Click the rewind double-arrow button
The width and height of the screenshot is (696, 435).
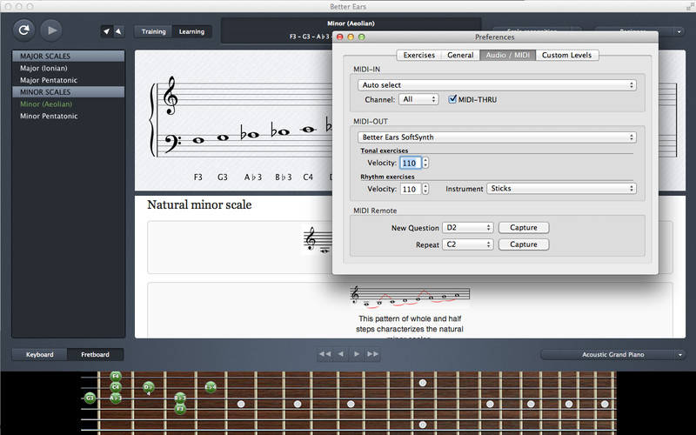325,354
